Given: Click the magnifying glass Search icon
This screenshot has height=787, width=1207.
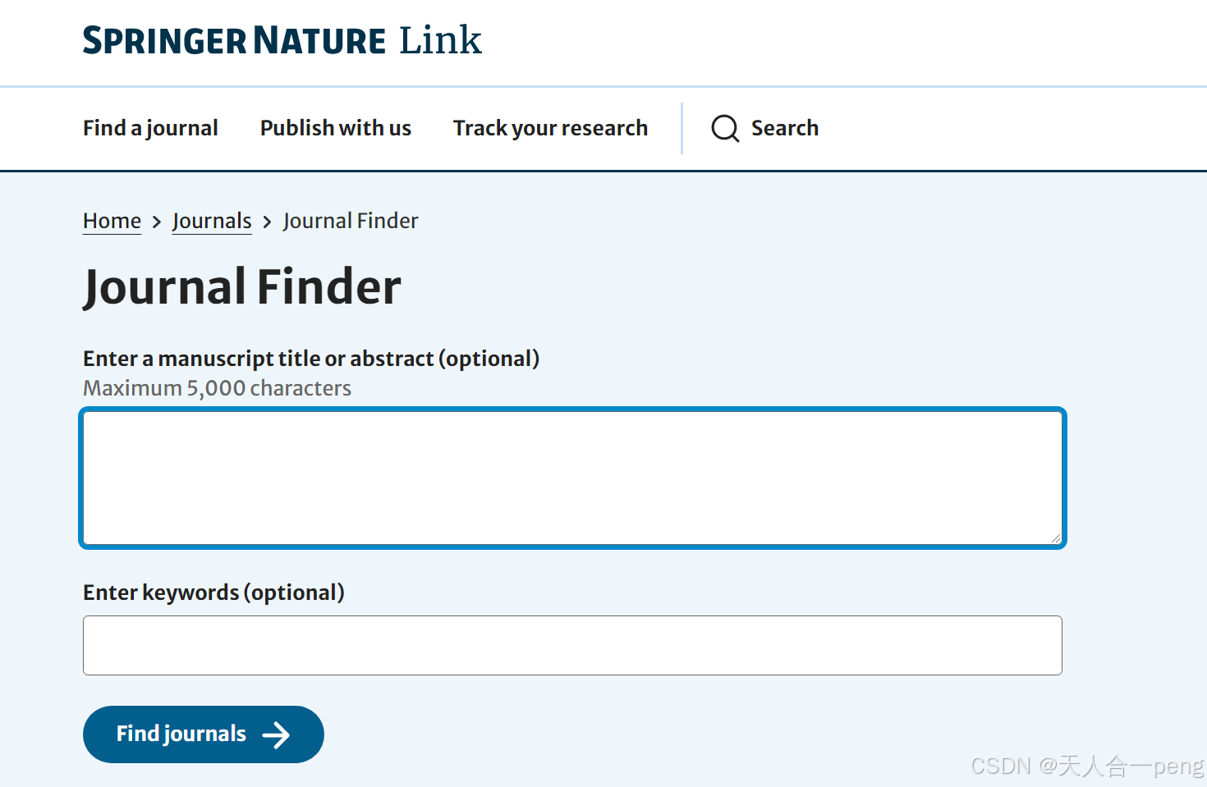Looking at the screenshot, I should pyautogui.click(x=723, y=128).
